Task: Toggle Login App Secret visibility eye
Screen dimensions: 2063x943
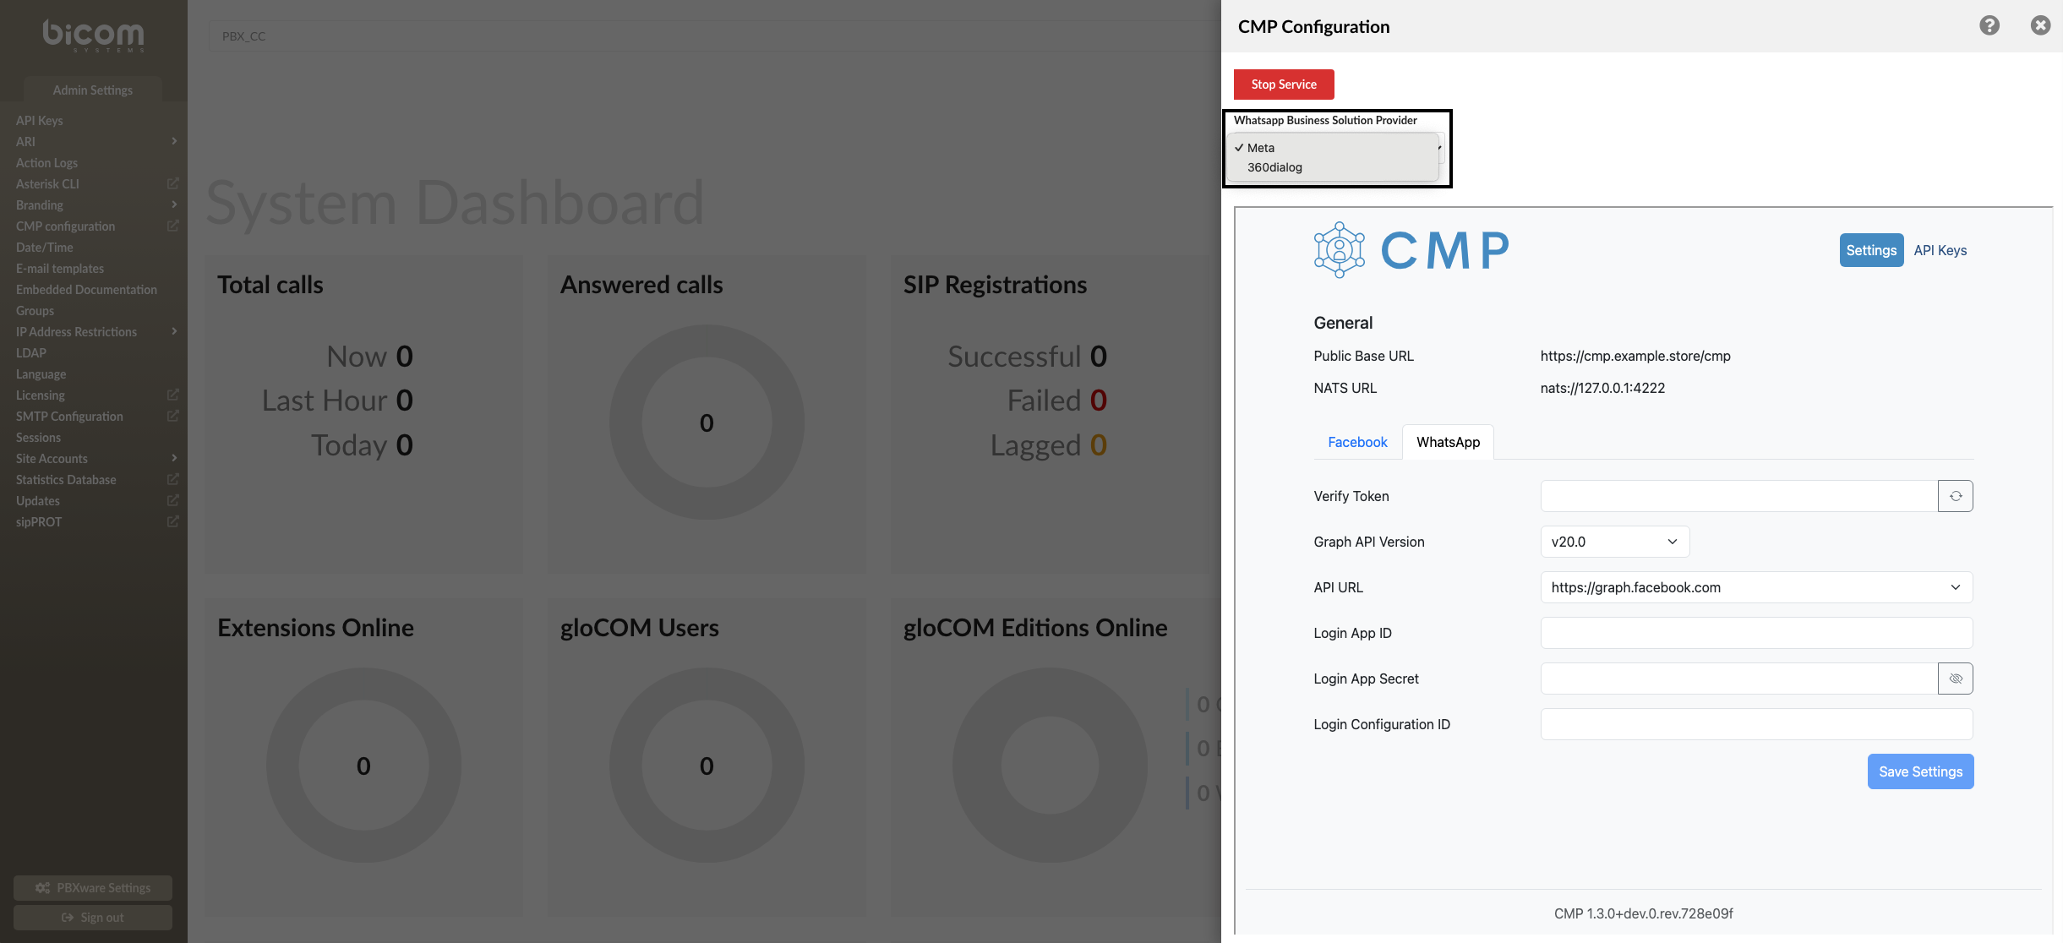Action: tap(1955, 679)
